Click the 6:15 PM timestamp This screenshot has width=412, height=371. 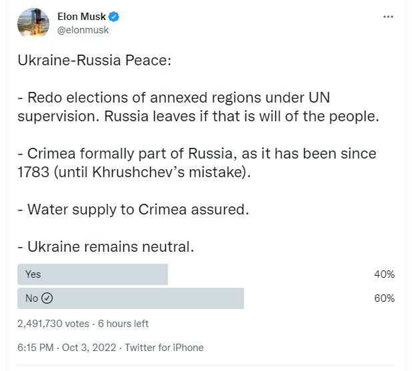point(35,348)
